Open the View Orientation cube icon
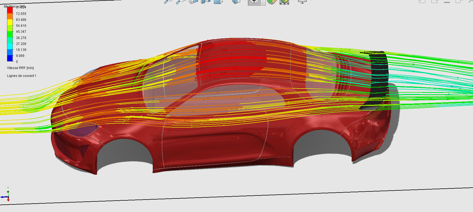473x212 pixels. [218, 2]
